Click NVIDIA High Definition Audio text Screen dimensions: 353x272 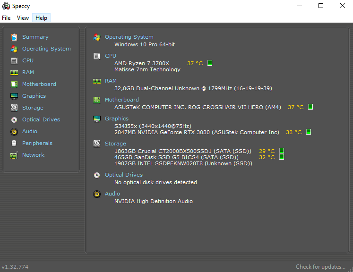point(154,201)
